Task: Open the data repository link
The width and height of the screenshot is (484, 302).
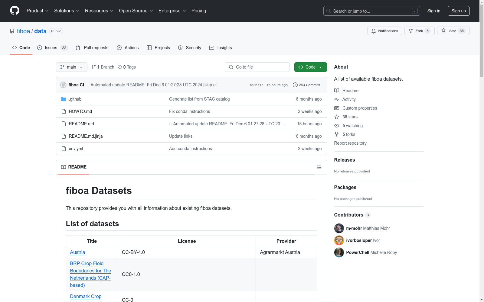Action: tap(40, 31)
